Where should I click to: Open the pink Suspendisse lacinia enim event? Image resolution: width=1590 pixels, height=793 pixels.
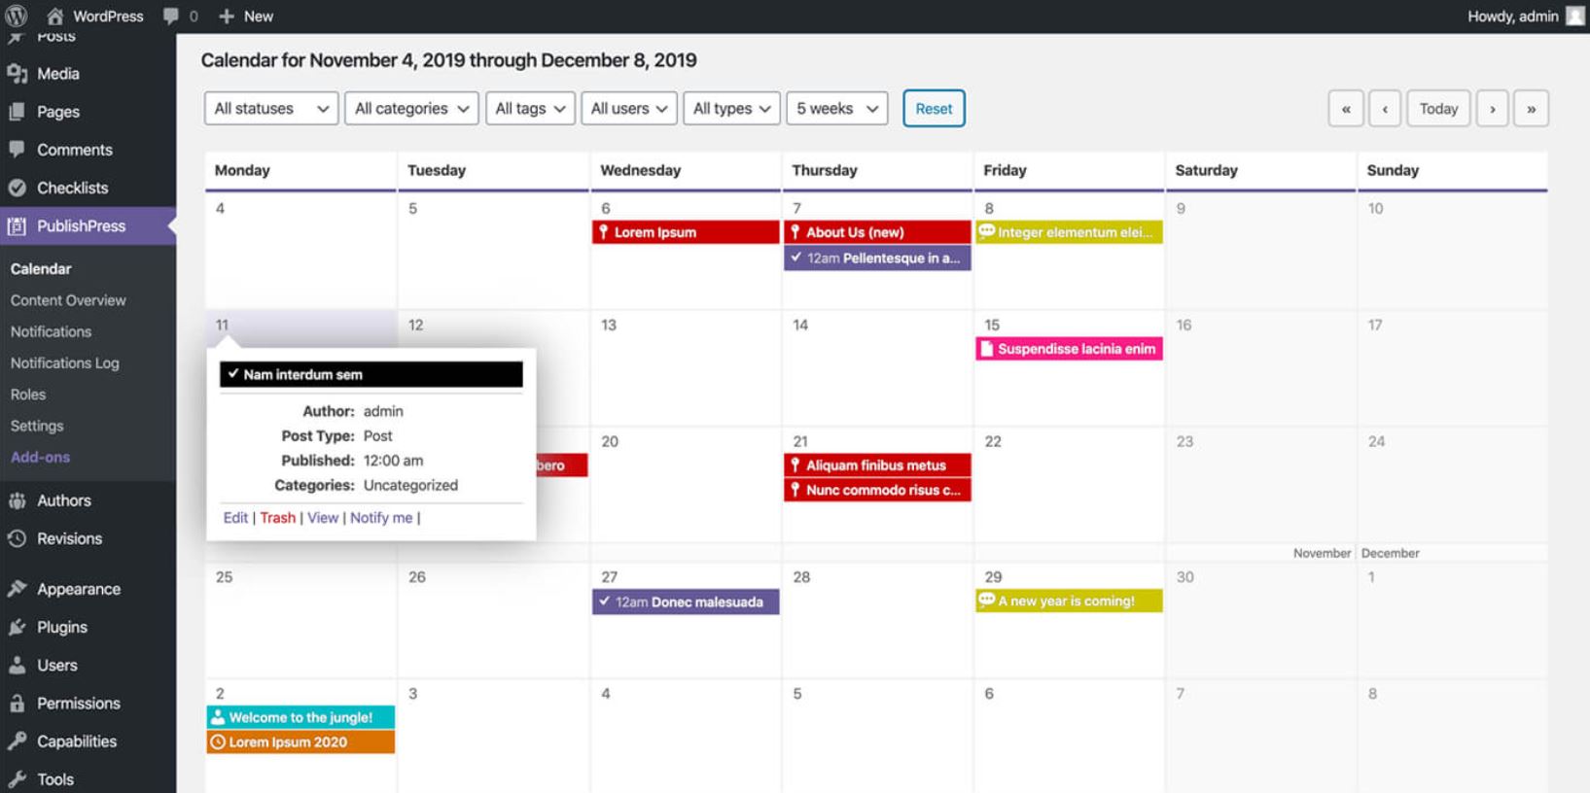click(1069, 349)
